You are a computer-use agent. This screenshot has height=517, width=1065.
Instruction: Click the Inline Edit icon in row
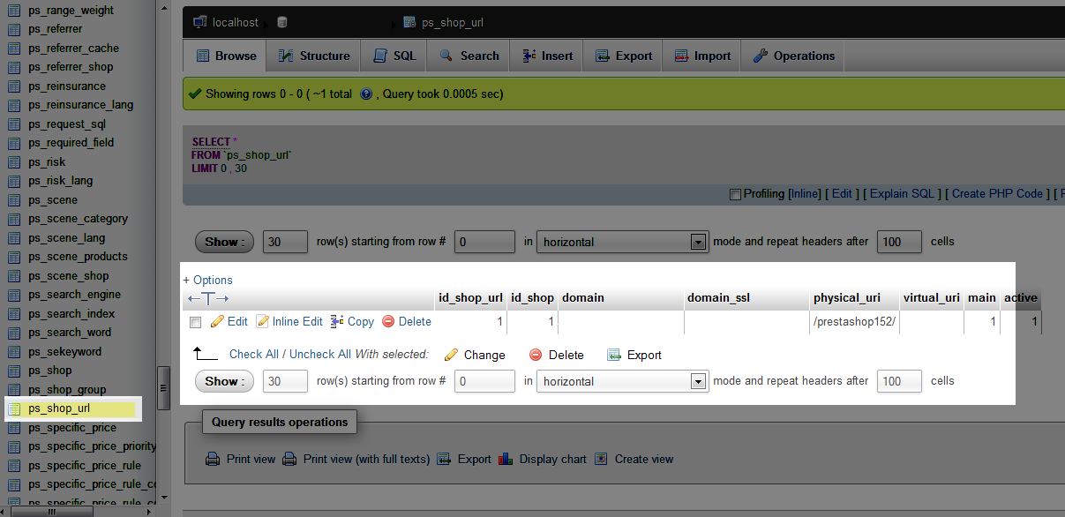pos(262,322)
